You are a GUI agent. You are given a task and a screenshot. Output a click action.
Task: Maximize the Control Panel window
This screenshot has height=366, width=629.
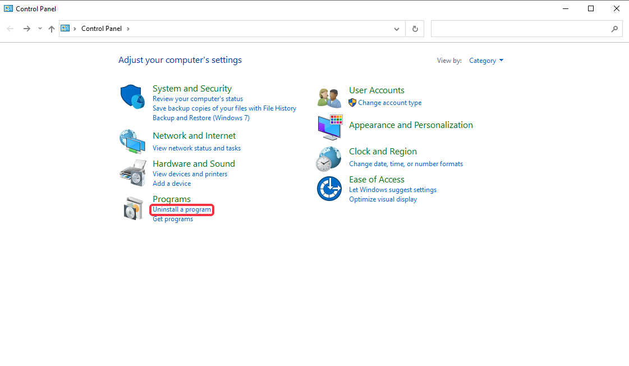pyautogui.click(x=591, y=8)
